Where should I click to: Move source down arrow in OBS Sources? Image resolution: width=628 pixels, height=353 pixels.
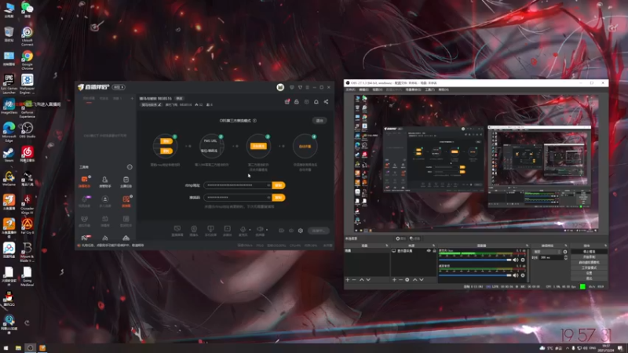pos(422,280)
